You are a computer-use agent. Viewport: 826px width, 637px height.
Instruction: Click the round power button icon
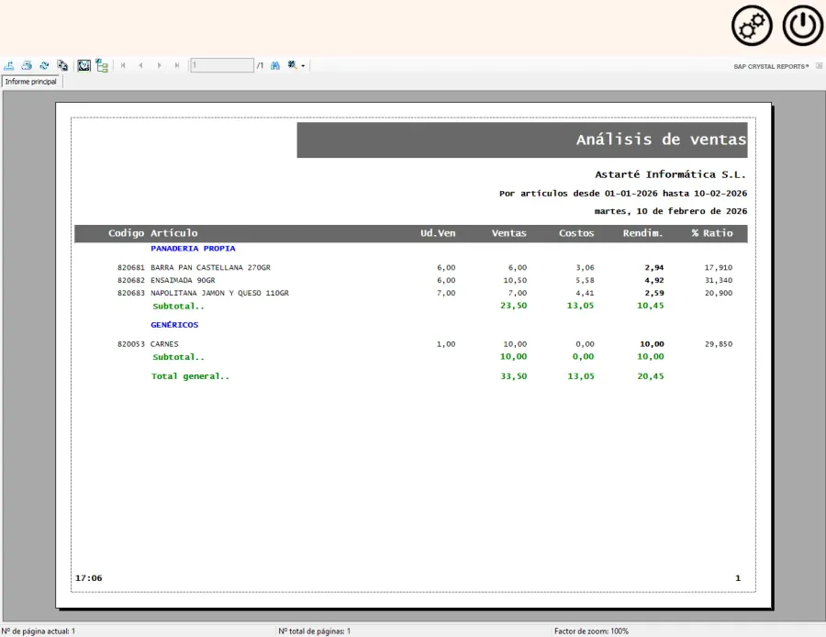coord(802,26)
